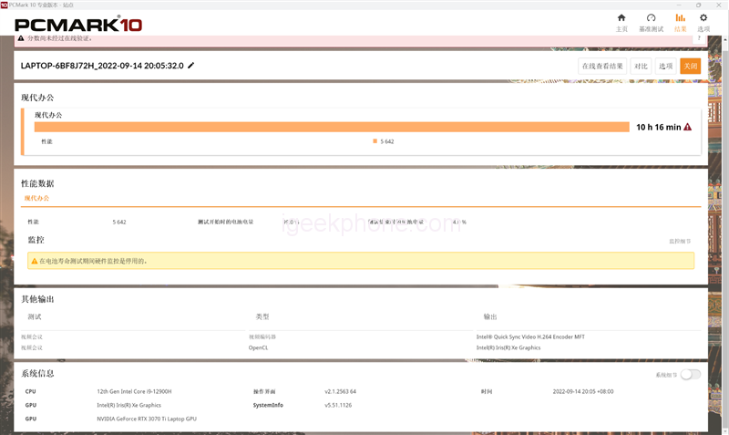The width and height of the screenshot is (729, 435).
Task: Select the 现代办公 tab under performance data
Action: [36, 198]
